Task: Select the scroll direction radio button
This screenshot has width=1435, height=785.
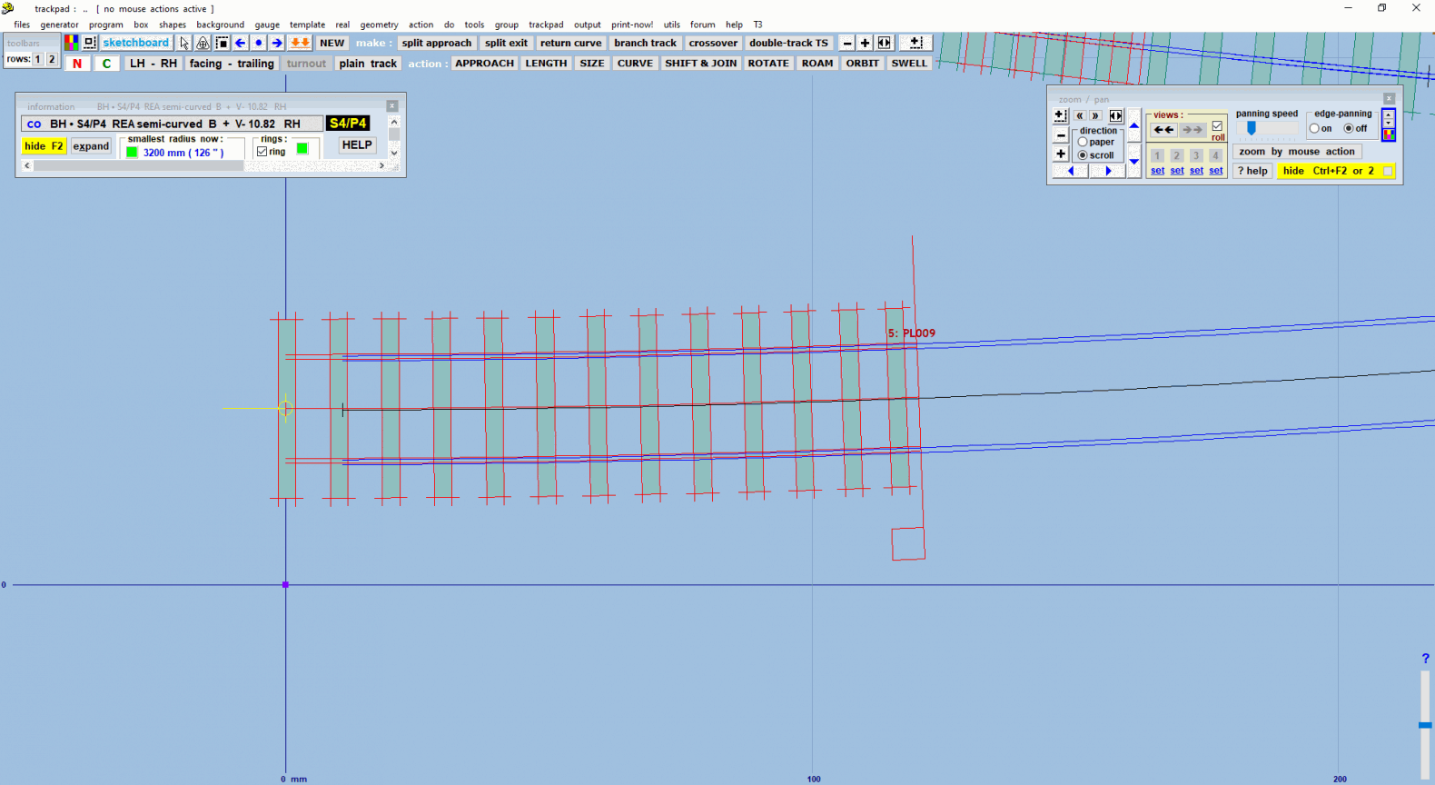Action: click(x=1083, y=155)
